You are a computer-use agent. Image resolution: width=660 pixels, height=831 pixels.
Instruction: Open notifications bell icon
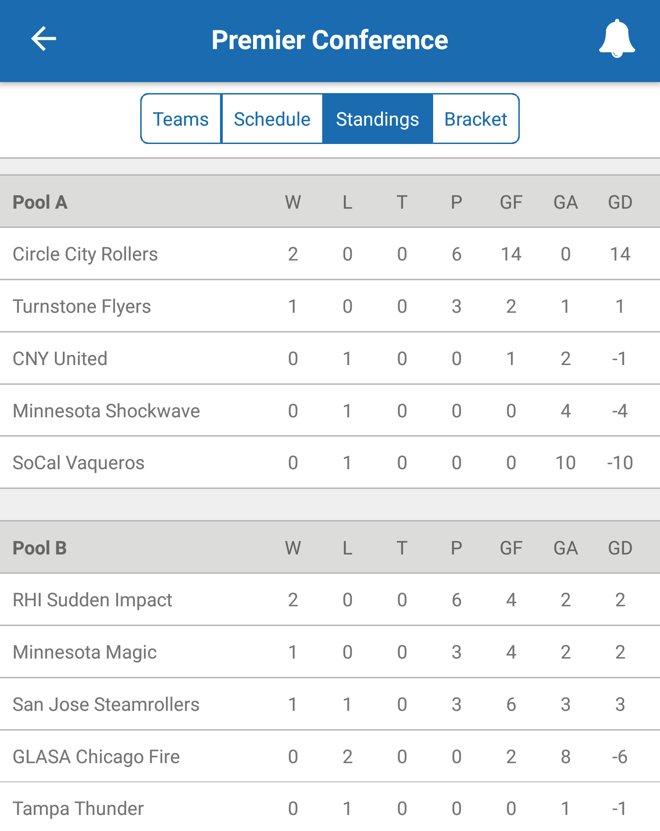(x=617, y=39)
